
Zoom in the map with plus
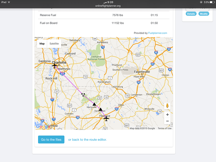coord(167,114)
